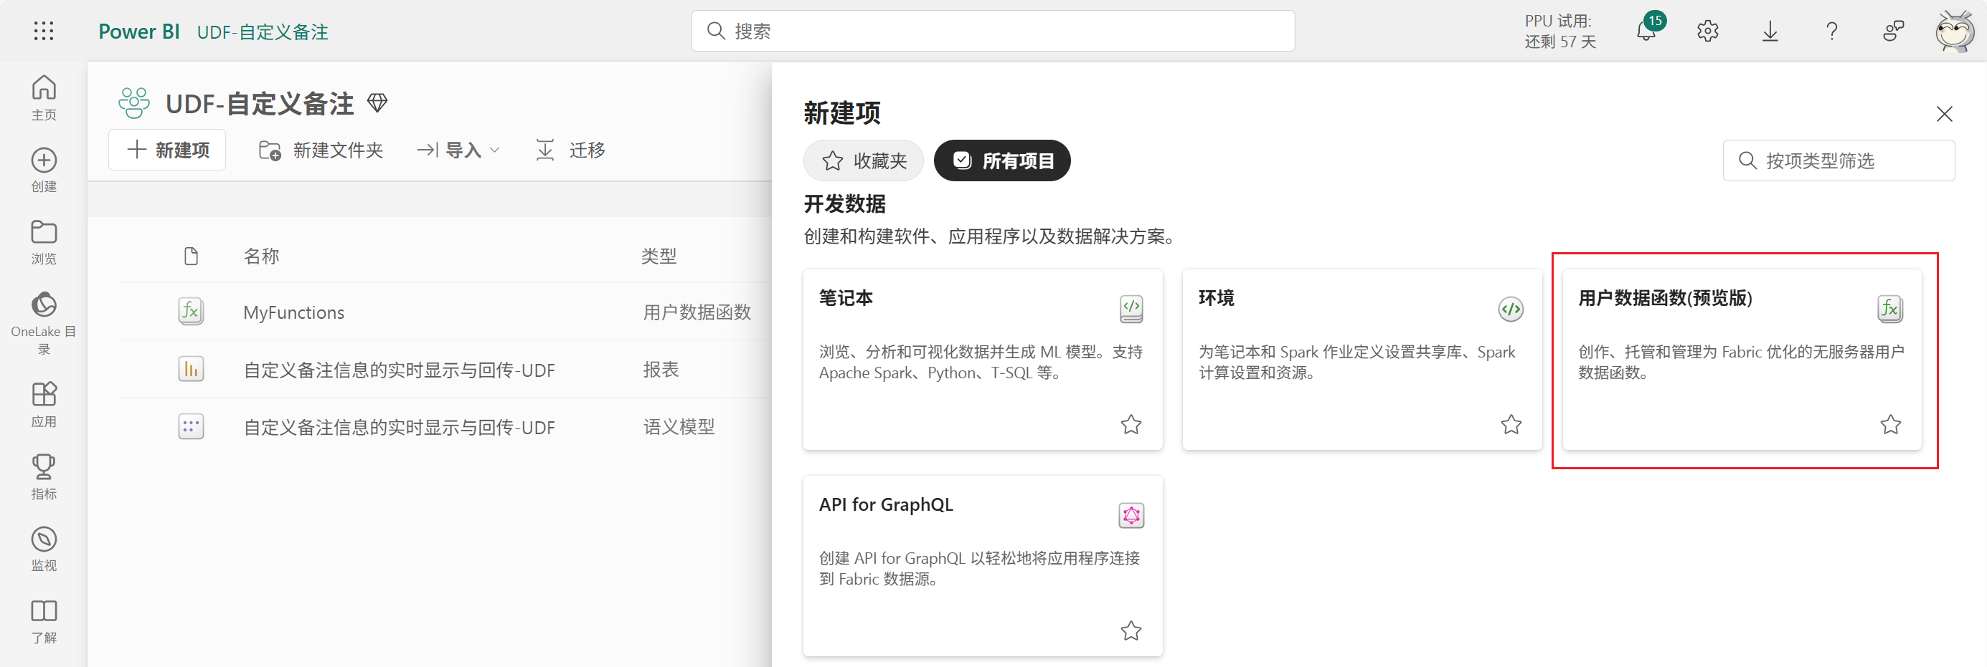This screenshot has height=667, width=1987.
Task: Click the feedback people icon
Action: tap(1894, 31)
